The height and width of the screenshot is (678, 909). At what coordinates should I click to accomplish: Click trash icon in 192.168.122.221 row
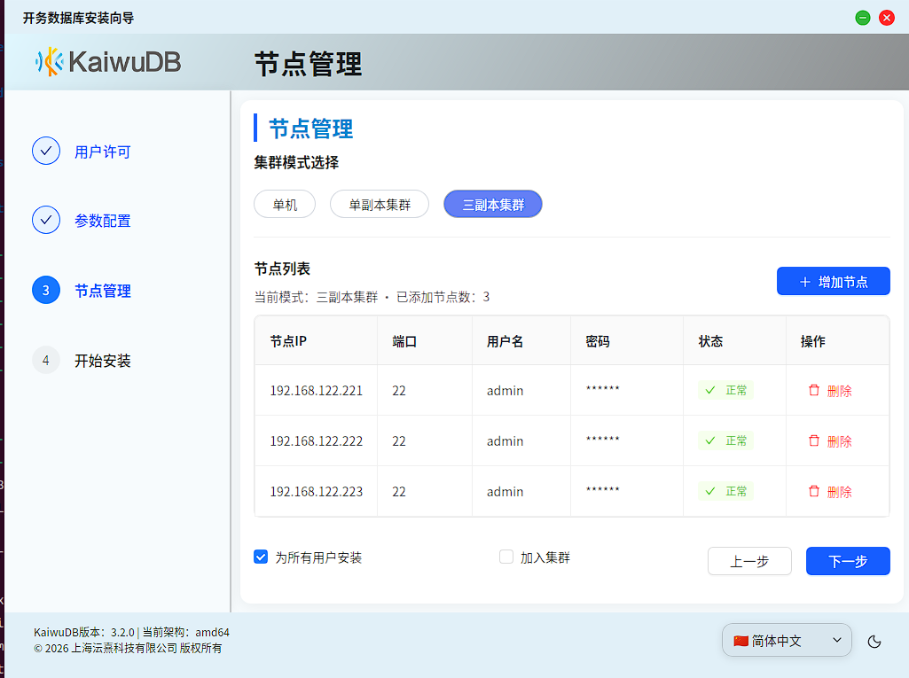coord(814,390)
